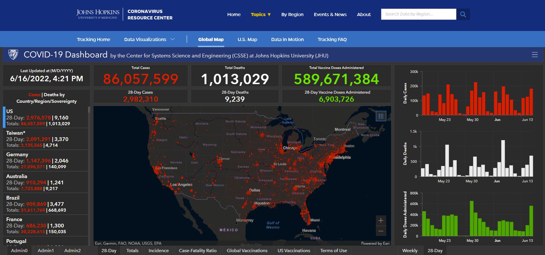
Task: Select France in the country list
Action: [x=45, y=225]
